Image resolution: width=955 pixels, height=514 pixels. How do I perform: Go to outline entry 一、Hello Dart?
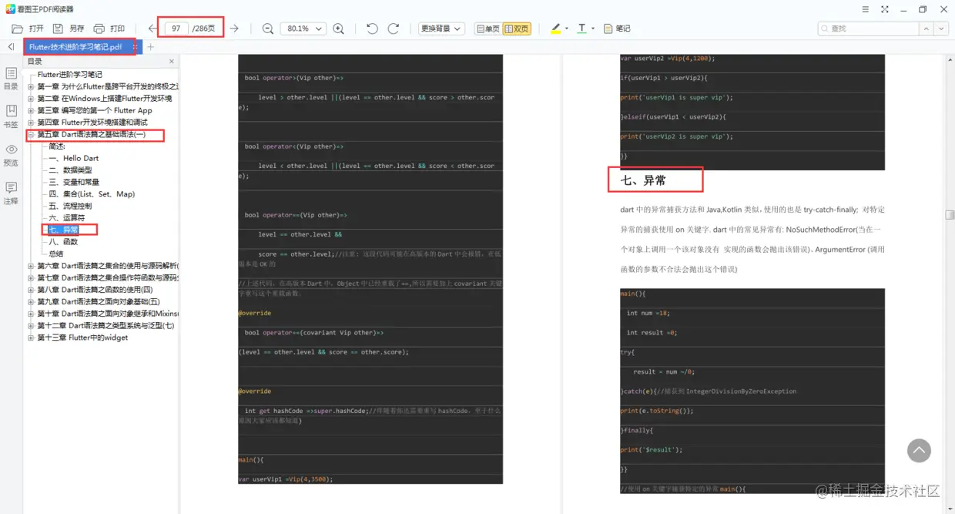tap(74, 158)
